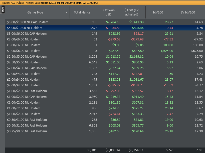Image resolution: width=205 pixels, height=153 pixels.
Task: Click the Player/Filter summary bar
Action: coord(102,3)
